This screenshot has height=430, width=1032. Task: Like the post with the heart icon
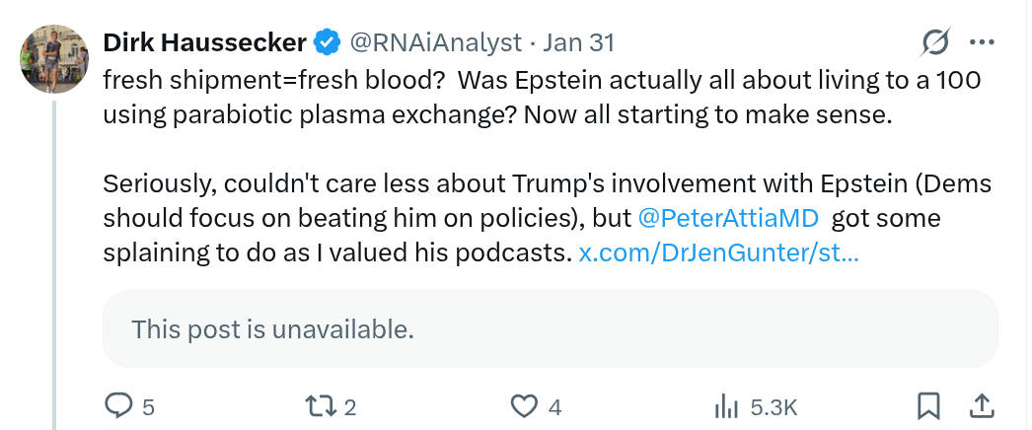(524, 405)
